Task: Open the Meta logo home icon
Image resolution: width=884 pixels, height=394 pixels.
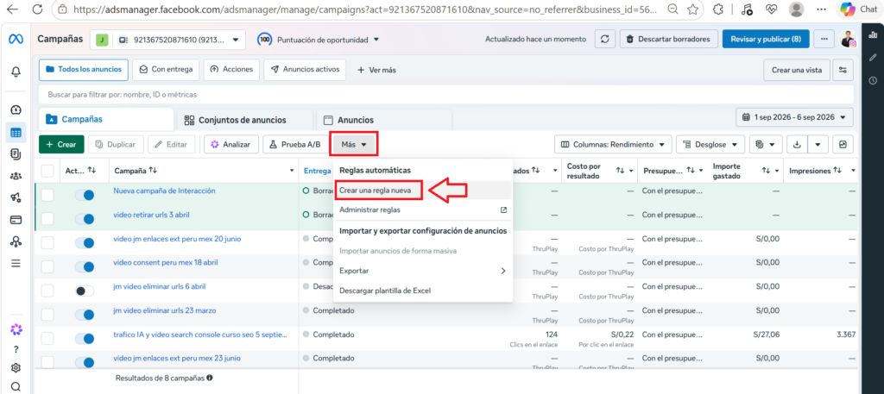Action: coord(16,40)
